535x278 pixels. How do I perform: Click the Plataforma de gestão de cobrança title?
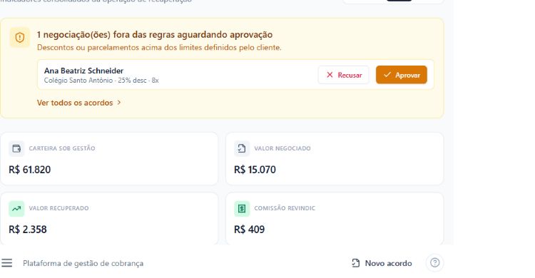point(83,263)
